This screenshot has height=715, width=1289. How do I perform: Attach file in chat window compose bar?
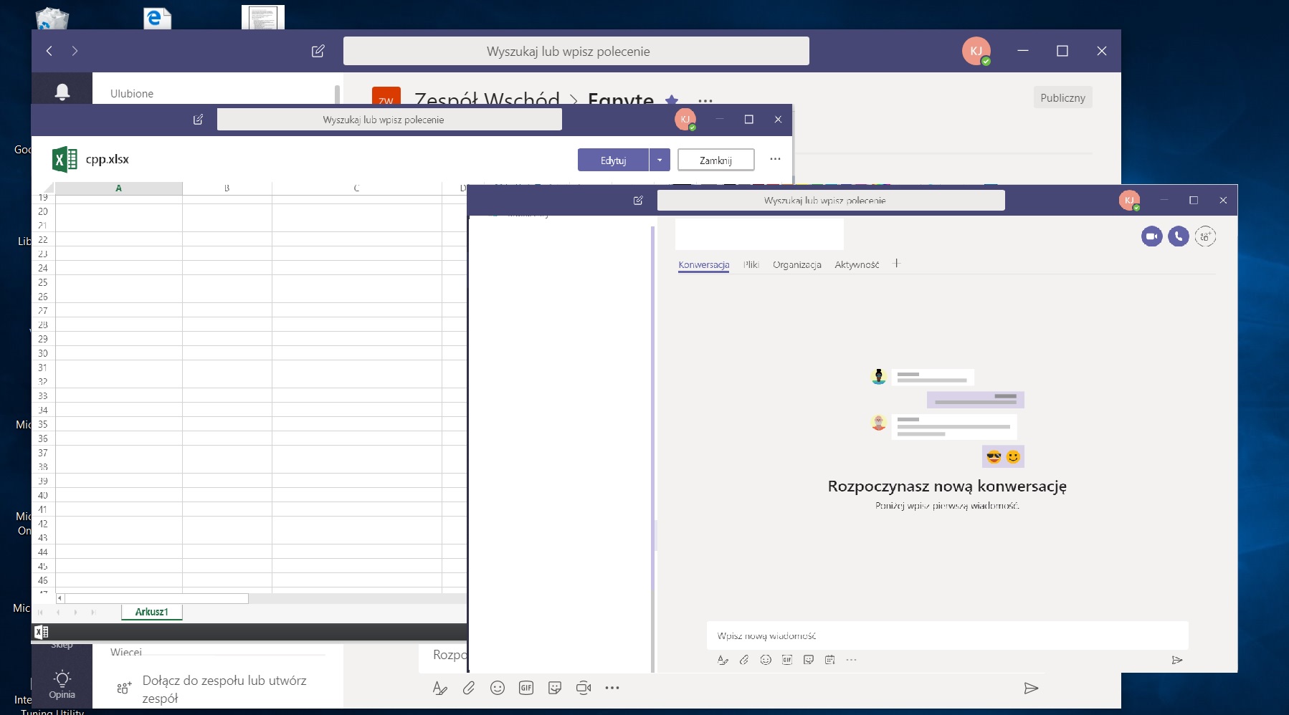pyautogui.click(x=744, y=660)
